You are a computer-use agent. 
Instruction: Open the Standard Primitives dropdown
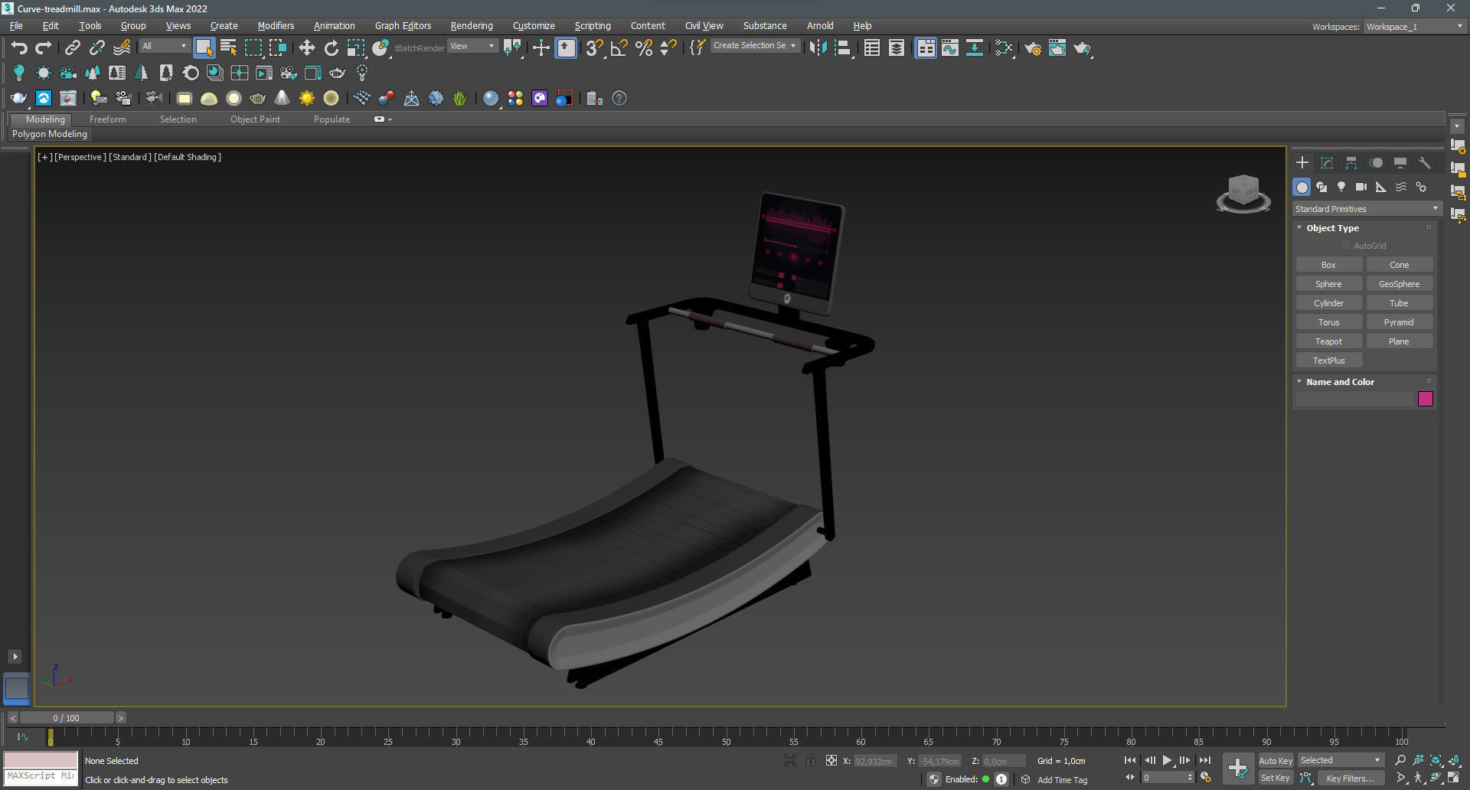point(1366,208)
